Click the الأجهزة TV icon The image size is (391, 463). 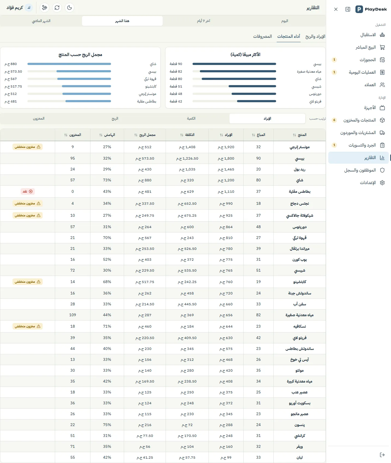click(382, 108)
